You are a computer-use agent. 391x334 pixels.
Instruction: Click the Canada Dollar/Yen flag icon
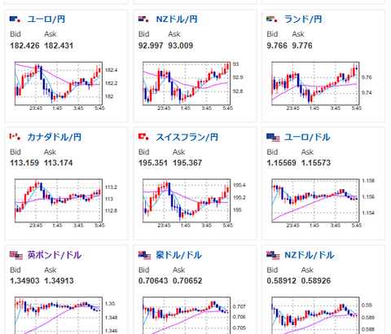(15, 137)
